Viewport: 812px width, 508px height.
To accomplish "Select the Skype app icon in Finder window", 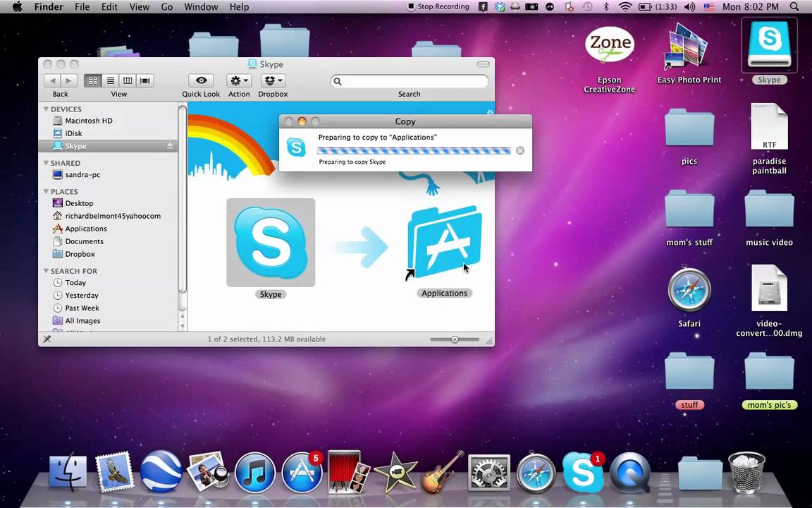I will coord(271,243).
